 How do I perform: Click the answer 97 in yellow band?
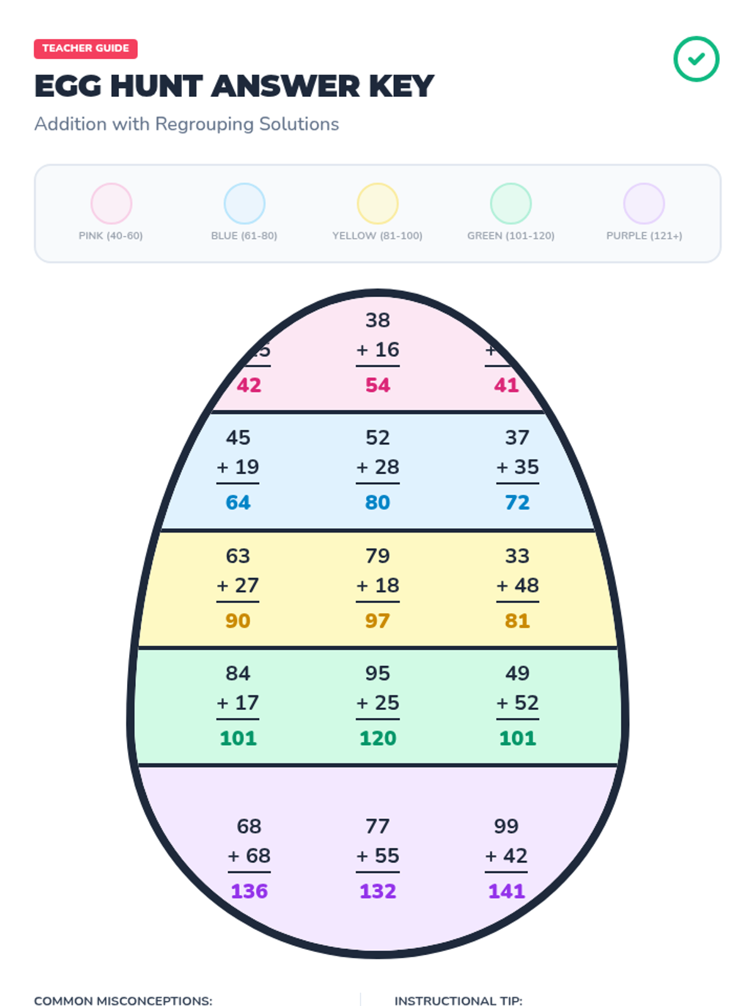click(x=377, y=621)
